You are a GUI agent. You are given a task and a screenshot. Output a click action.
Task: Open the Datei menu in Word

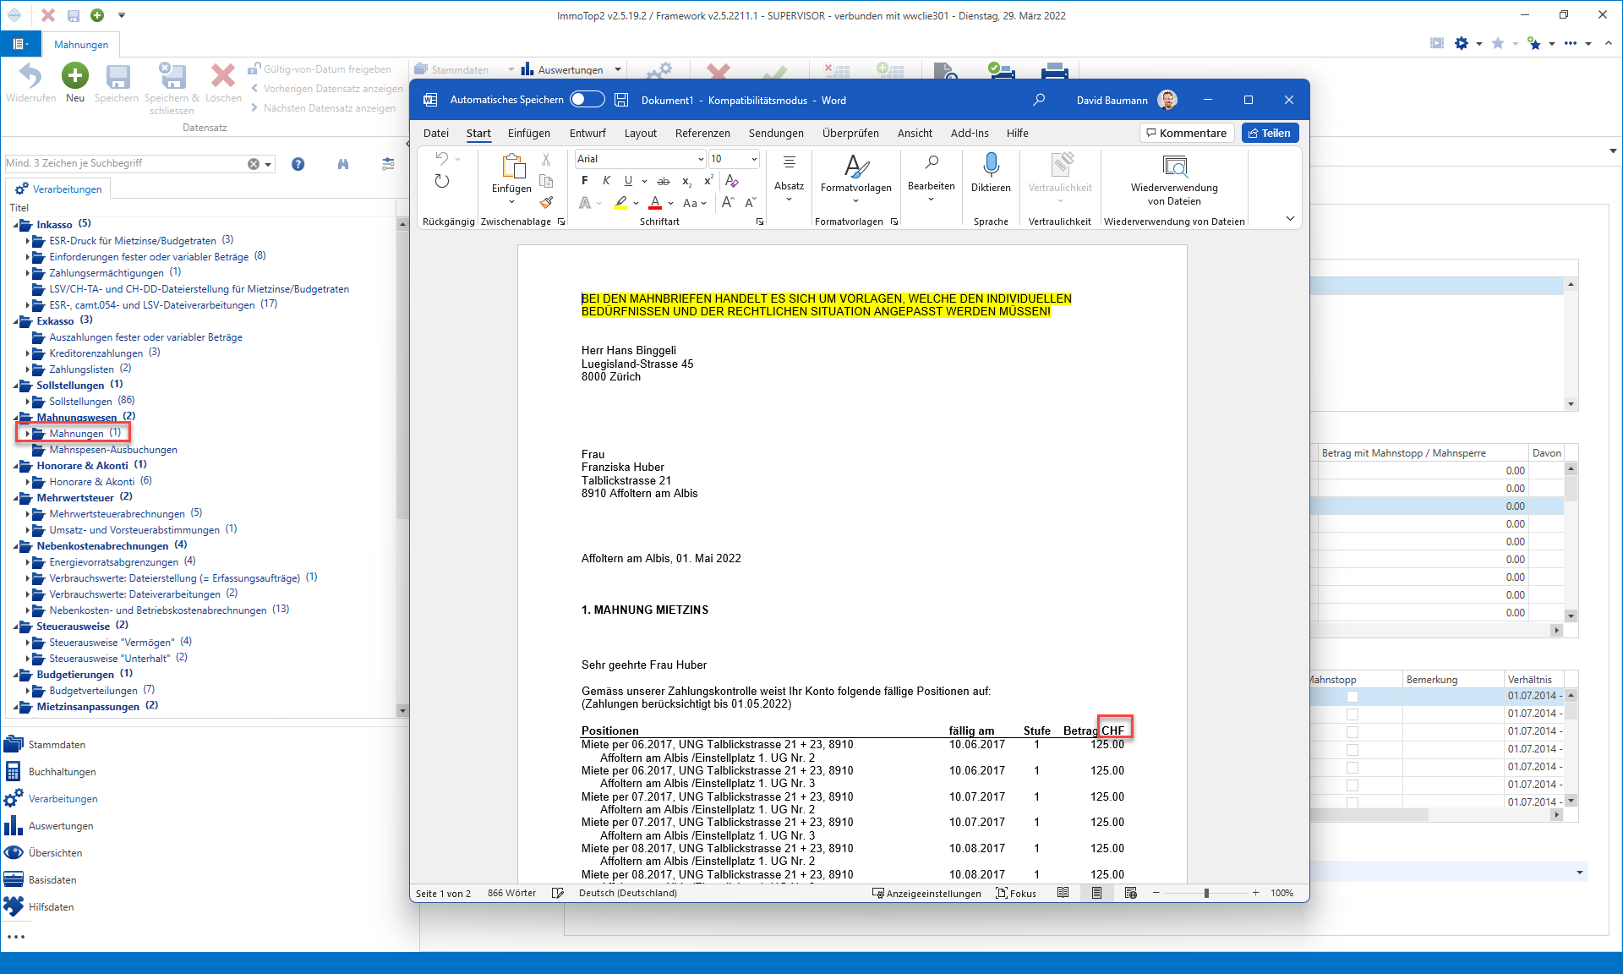(x=435, y=133)
